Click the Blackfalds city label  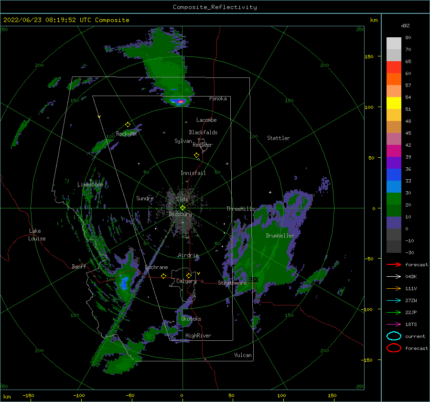coord(203,132)
